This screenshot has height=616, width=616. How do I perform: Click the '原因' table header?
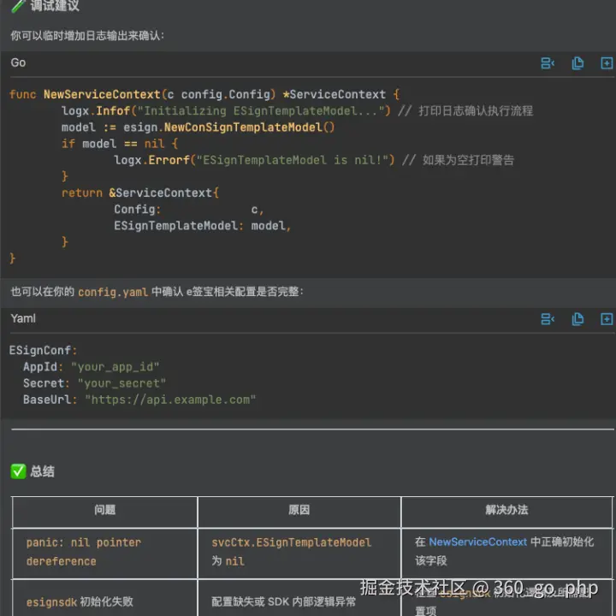pyautogui.click(x=299, y=510)
